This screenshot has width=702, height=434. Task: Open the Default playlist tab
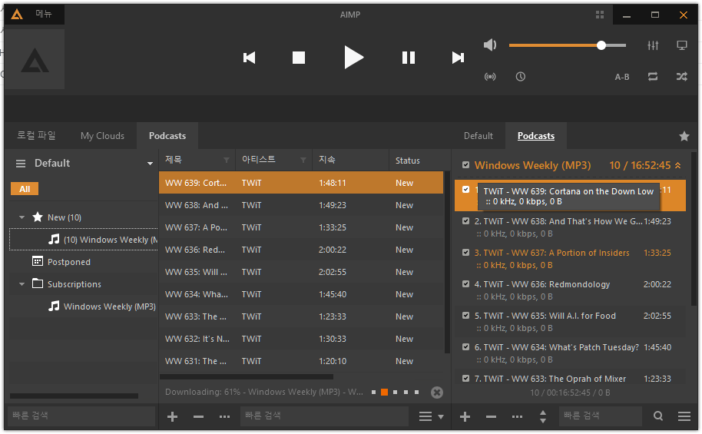[x=478, y=136]
